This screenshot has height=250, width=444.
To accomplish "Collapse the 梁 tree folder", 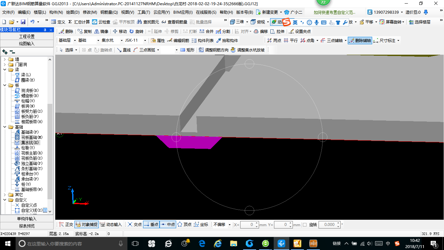I will click(5, 70).
